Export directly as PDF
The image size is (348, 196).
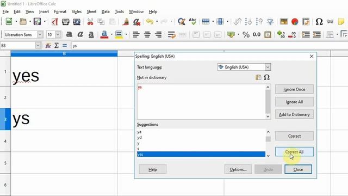coord(54,22)
